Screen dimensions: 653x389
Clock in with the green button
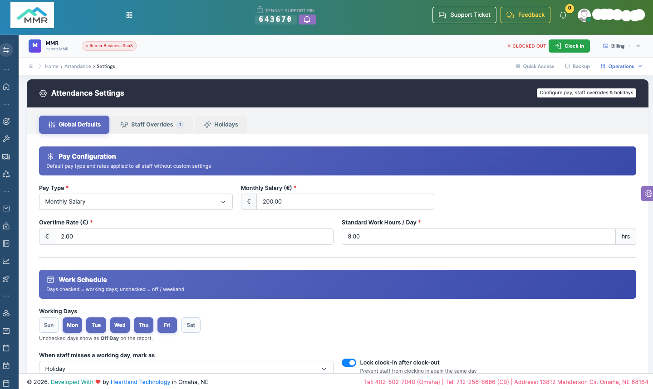(569, 46)
